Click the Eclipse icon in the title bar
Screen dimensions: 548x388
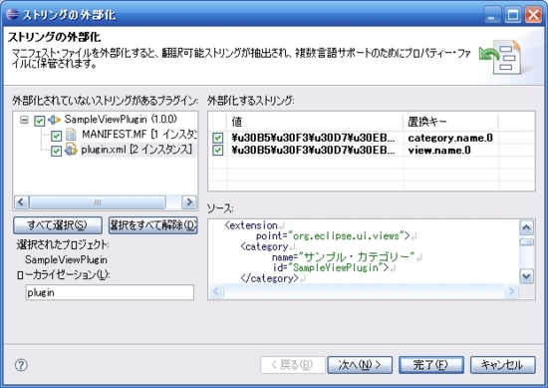[x=13, y=14]
